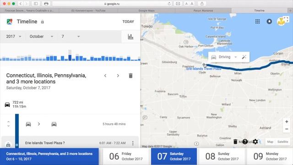Click the trash icon on the map toolbar

235,142
